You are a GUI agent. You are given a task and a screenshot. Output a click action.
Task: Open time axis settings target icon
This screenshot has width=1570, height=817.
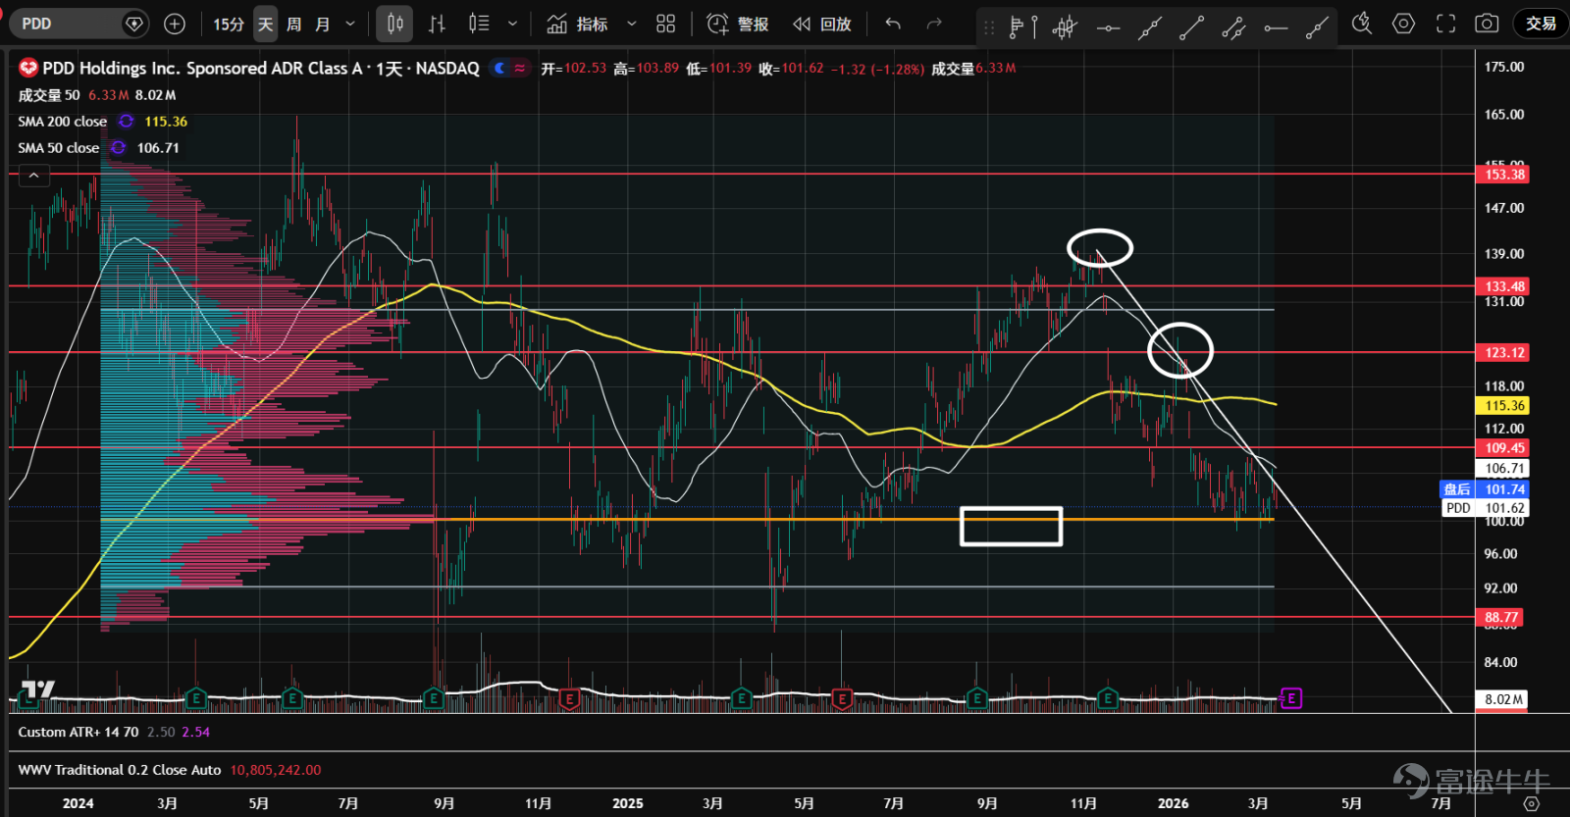[x=1531, y=803]
